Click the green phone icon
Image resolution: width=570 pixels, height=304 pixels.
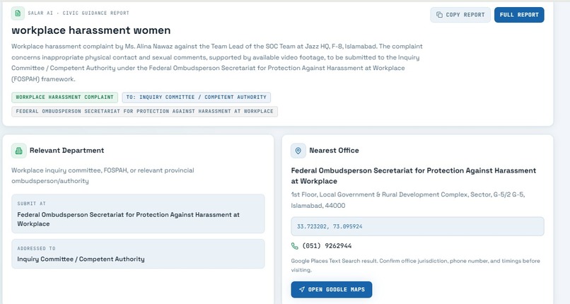click(295, 246)
